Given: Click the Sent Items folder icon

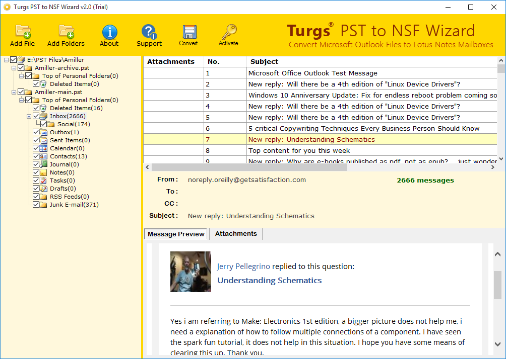Looking at the screenshot, I should 43,140.
